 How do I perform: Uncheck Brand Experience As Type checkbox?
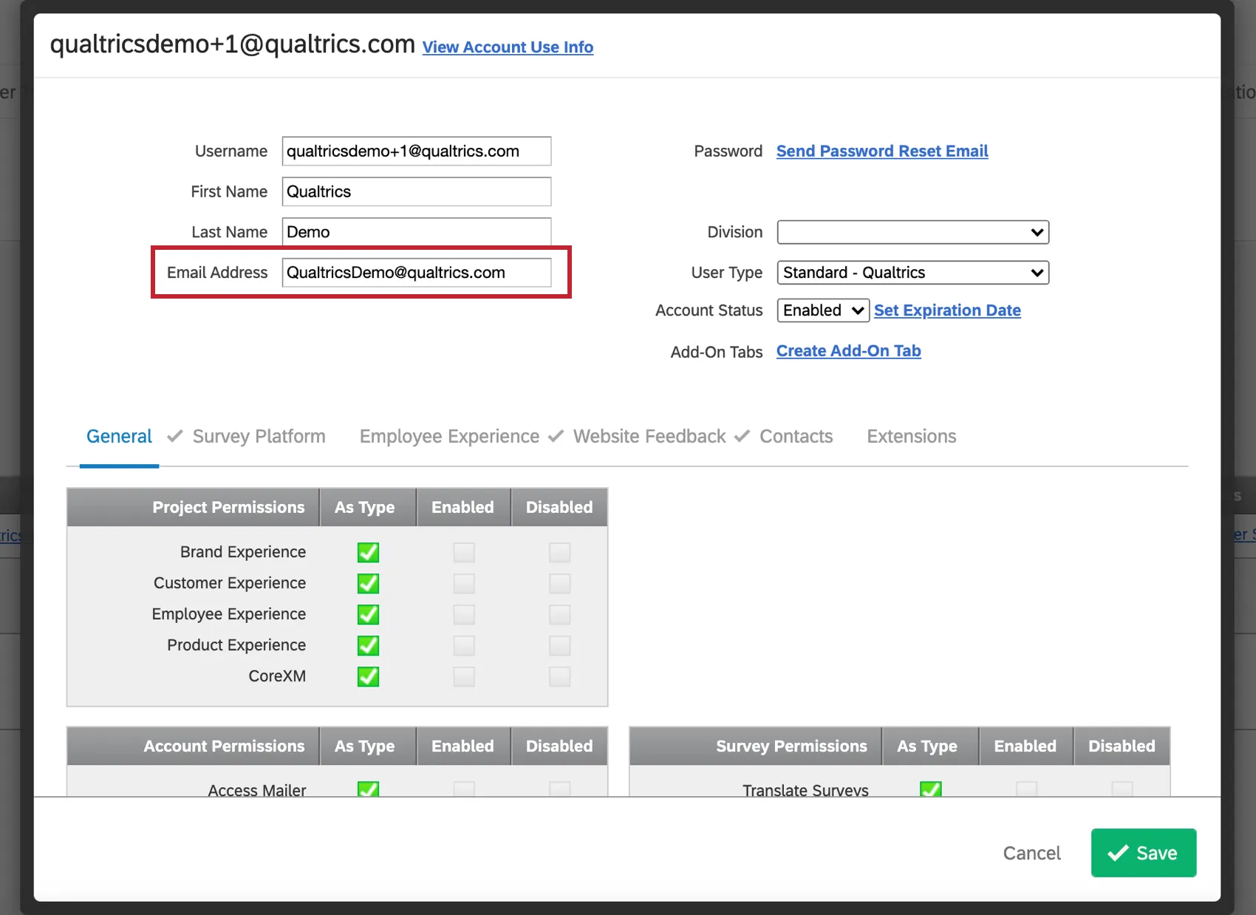(x=367, y=552)
